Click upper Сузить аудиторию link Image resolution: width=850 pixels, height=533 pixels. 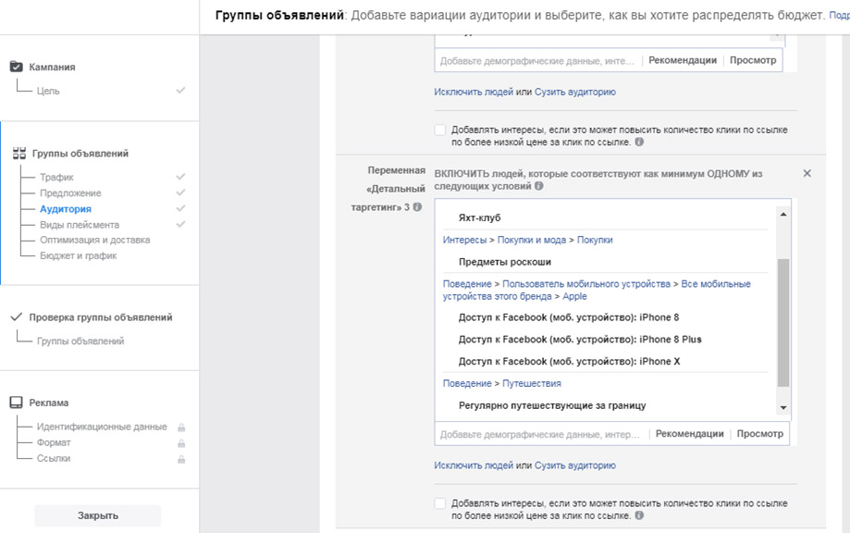click(575, 92)
